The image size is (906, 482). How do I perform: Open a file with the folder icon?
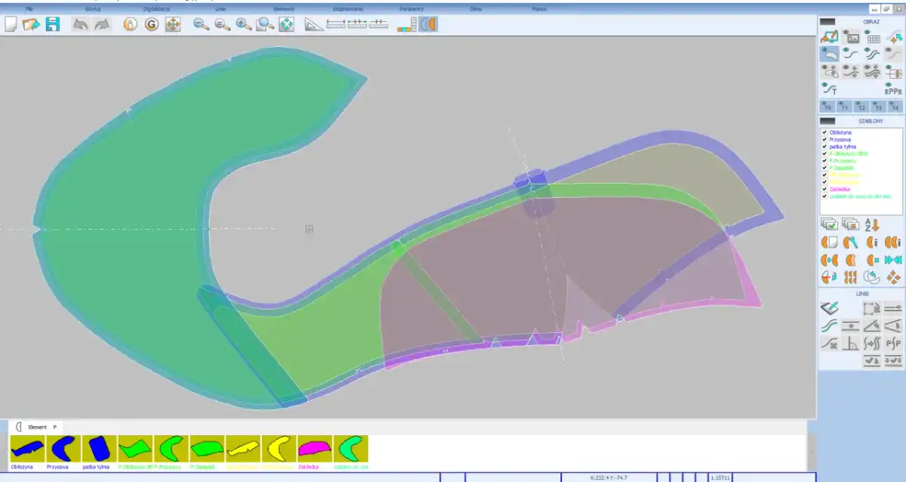pyautogui.click(x=31, y=25)
